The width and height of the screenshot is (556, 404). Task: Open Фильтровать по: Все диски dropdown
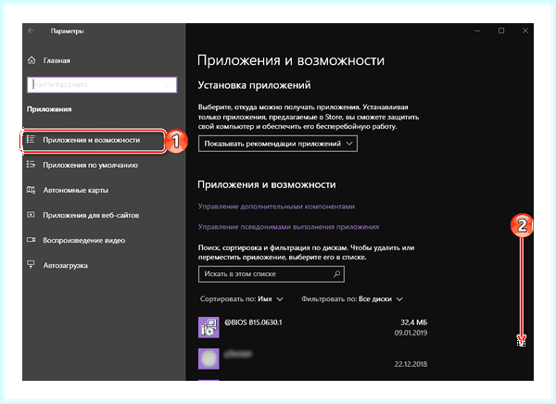tap(352, 299)
